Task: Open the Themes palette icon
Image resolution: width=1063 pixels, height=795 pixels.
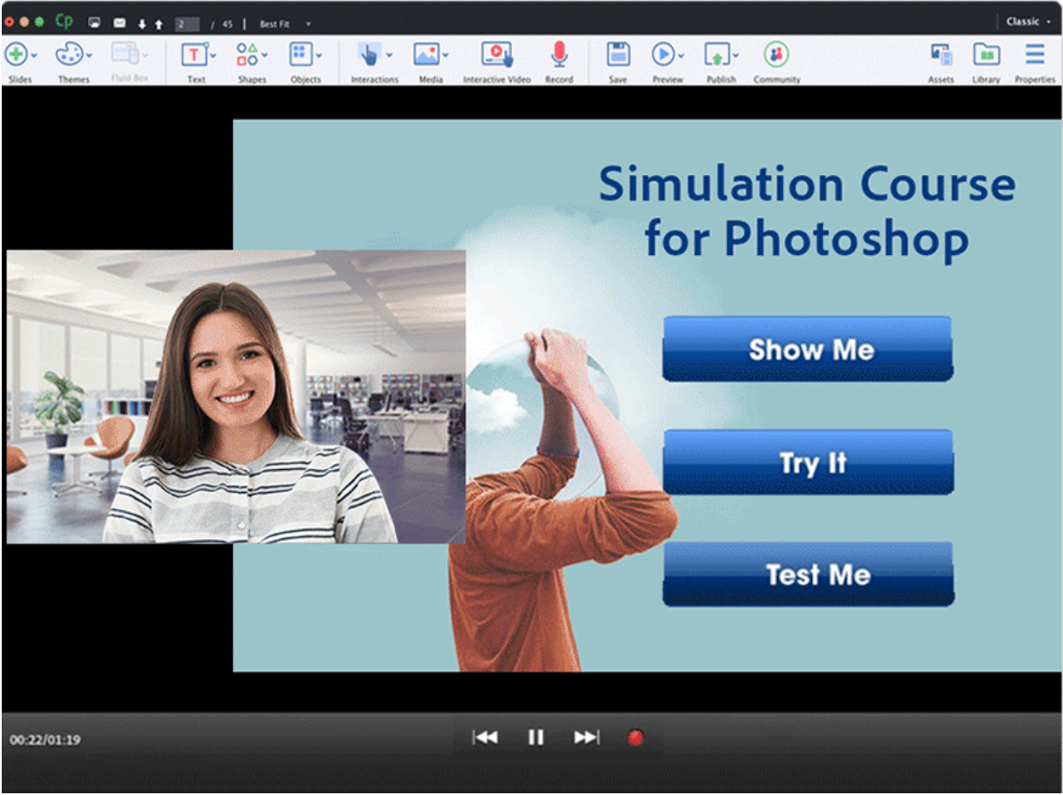Action: (x=68, y=55)
